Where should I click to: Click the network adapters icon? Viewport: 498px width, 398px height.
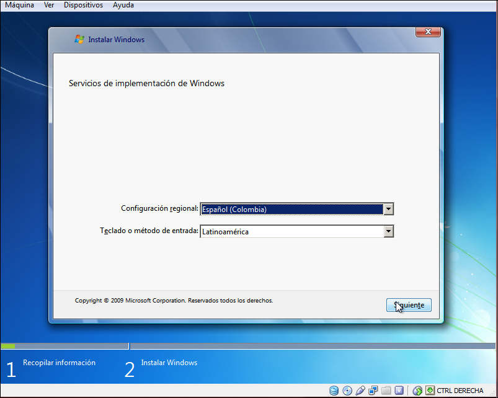coord(373,391)
